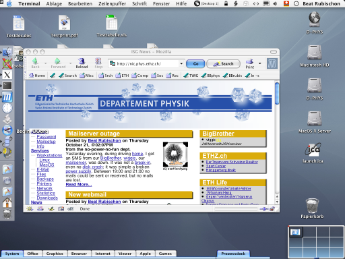Screen dimensions: 345x259
Task: Open the Forward button history dropdown
Action: (70, 63)
